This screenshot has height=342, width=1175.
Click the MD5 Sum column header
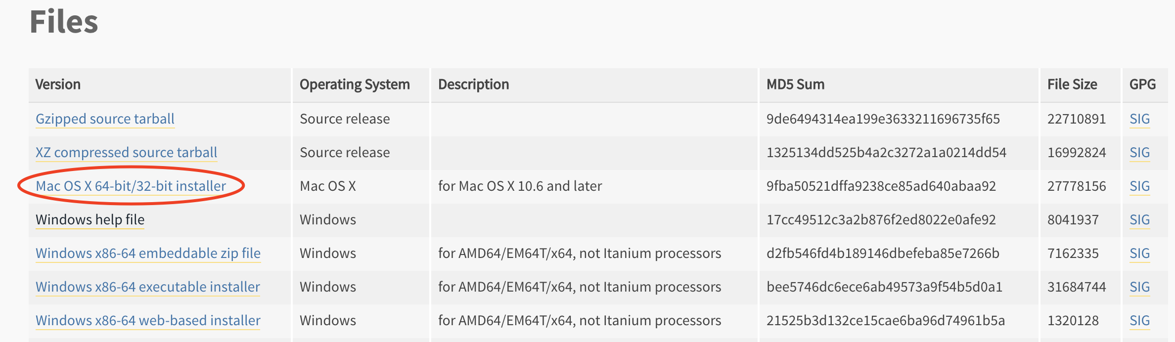[x=795, y=85]
